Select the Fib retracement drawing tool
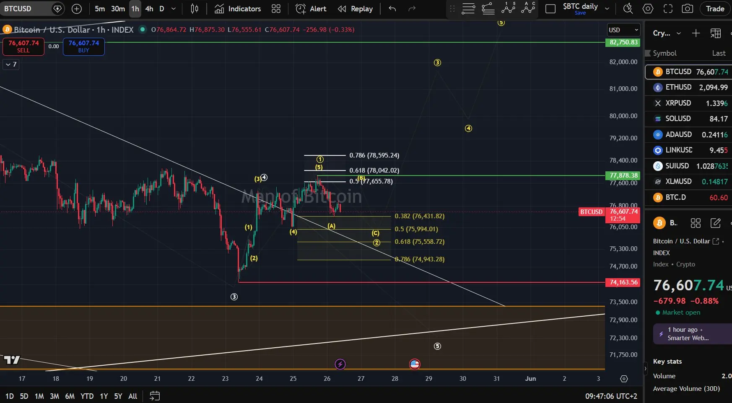The height and width of the screenshot is (403, 732). coord(468,9)
